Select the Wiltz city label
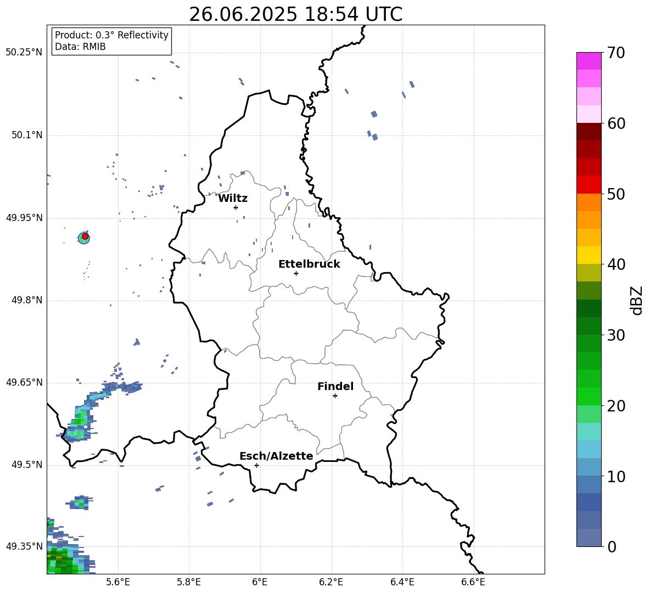This screenshot has height=593, width=650. (x=233, y=199)
